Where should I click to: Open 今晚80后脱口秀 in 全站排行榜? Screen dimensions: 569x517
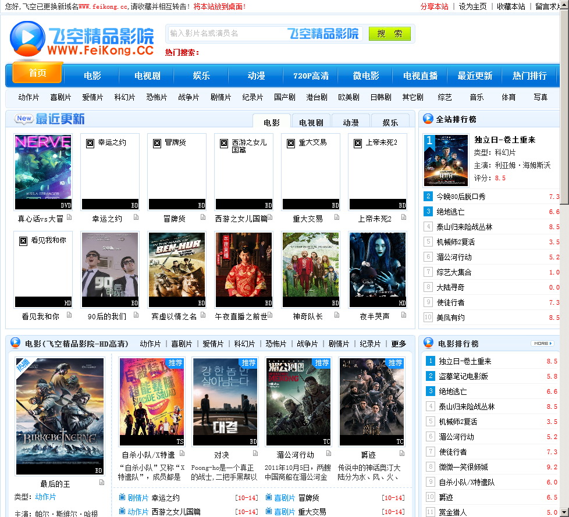pos(461,197)
